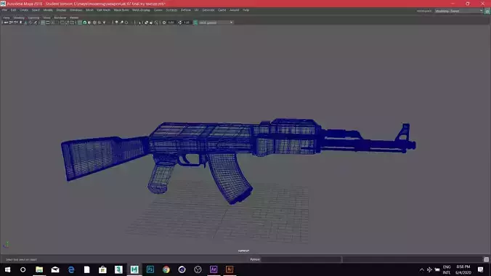Switch to 3ds Max taskbar icon
This screenshot has height=276, width=491.
click(118, 269)
